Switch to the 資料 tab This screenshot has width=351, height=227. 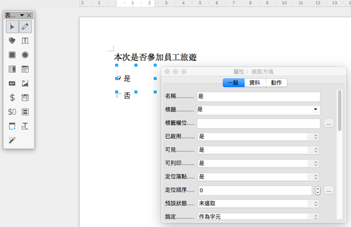point(255,83)
